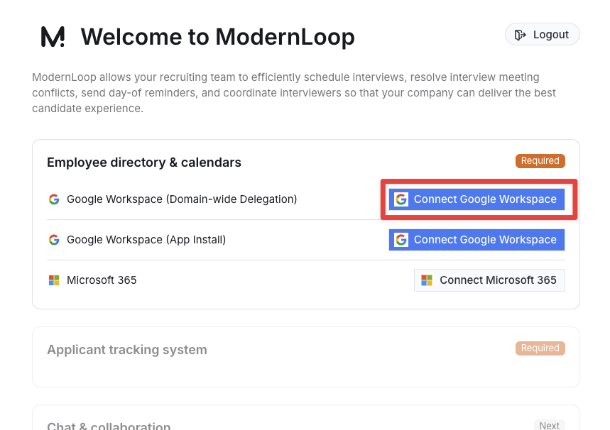The image size is (610, 430).
Task: Click the Logout button
Action: tap(543, 35)
